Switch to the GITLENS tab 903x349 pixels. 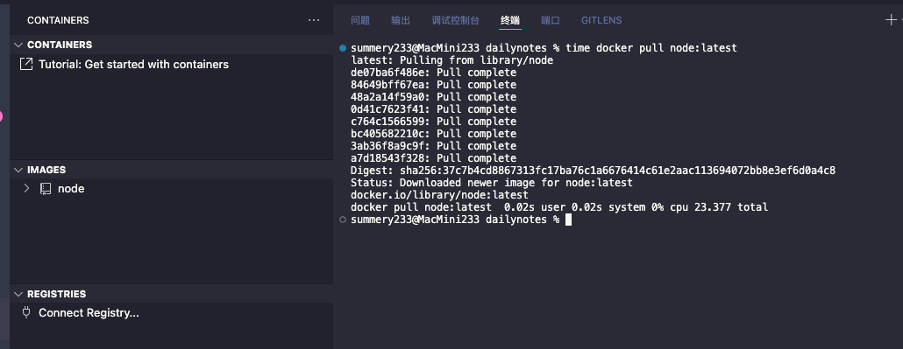601,20
